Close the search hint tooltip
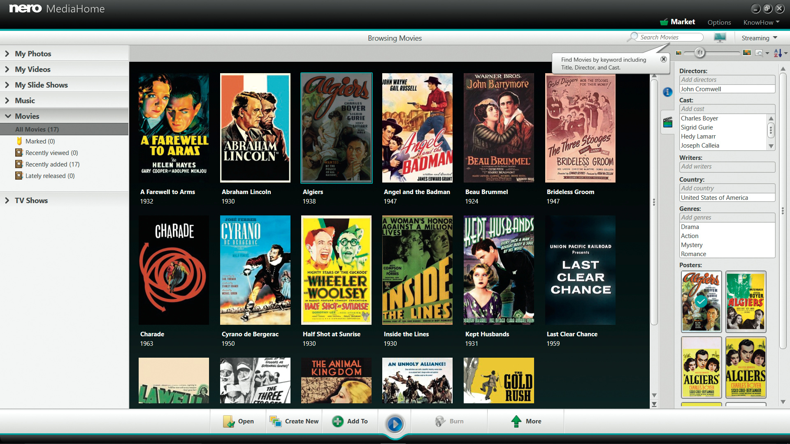Screen dimensions: 790x444 [663, 59]
